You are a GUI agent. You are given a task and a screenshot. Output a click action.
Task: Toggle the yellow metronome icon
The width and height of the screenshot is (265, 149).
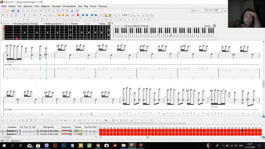click(106, 15)
